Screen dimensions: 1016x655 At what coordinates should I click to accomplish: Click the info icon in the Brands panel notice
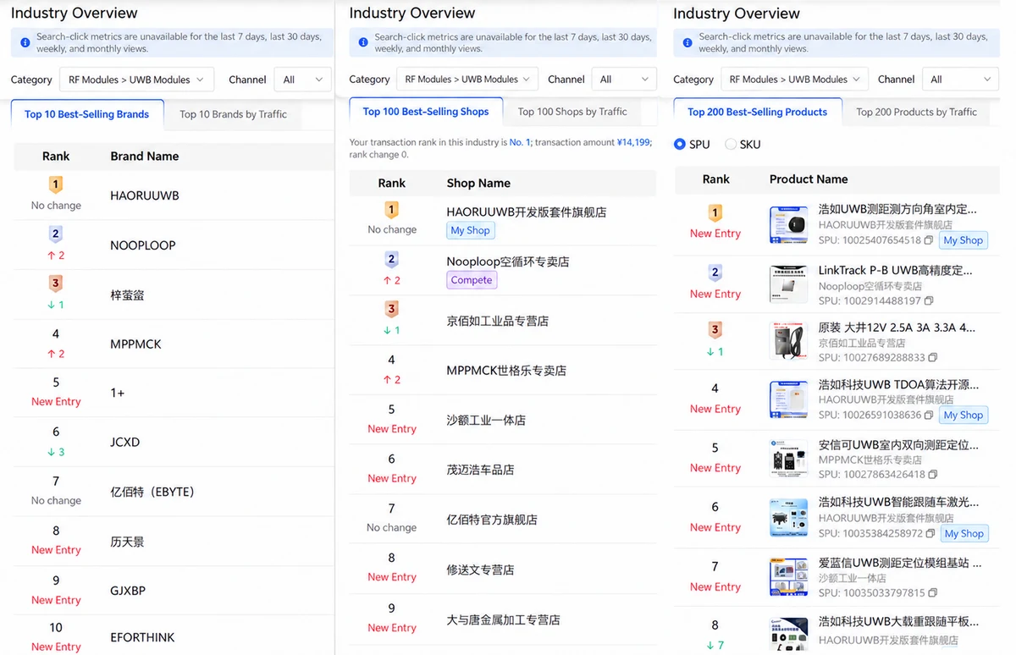(25, 42)
